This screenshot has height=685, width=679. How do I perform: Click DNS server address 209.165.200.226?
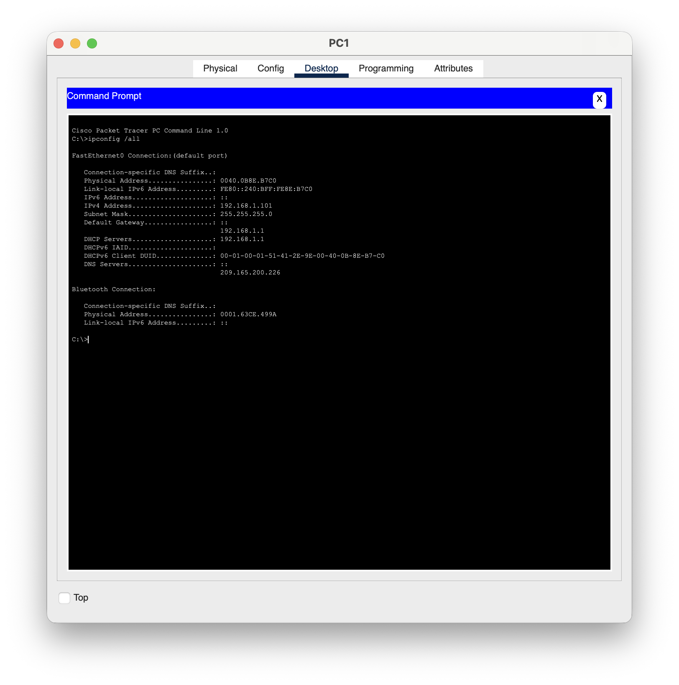pos(250,273)
